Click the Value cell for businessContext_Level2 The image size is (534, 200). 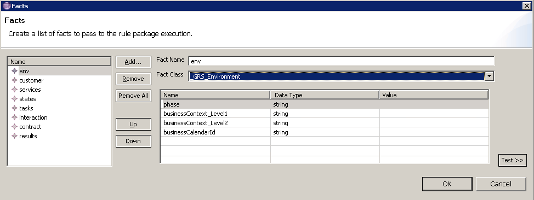[434, 123]
